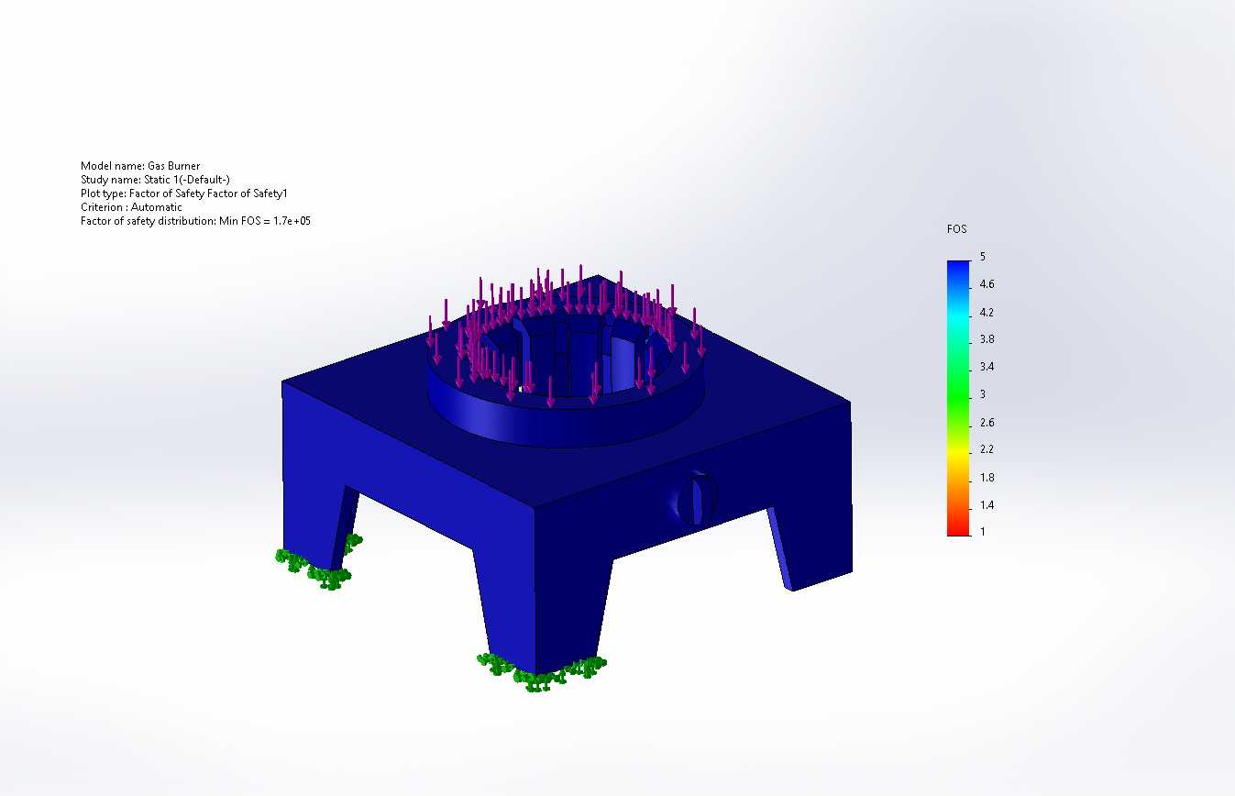Select the 'Criterion : Automatic' annotation
The height and width of the screenshot is (796, 1235).
click(131, 207)
